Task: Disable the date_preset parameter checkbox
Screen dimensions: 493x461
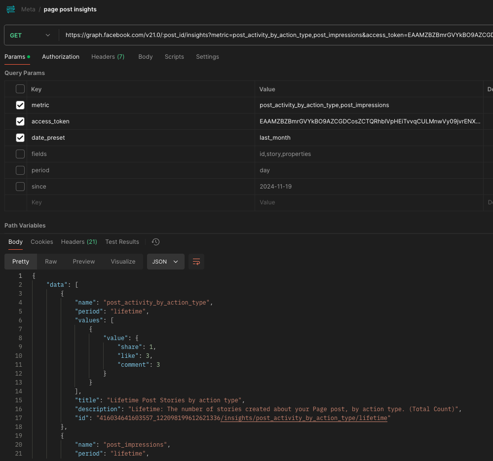Action: pos(20,138)
